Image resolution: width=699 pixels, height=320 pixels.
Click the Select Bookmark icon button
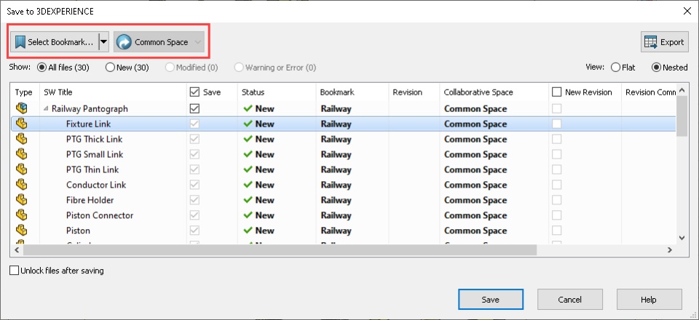click(20, 42)
